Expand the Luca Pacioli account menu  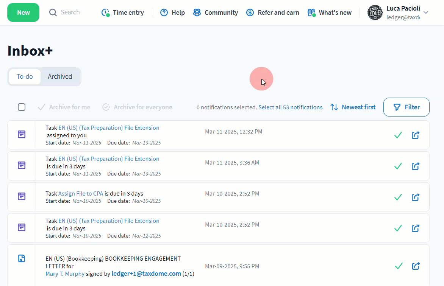tap(425, 13)
